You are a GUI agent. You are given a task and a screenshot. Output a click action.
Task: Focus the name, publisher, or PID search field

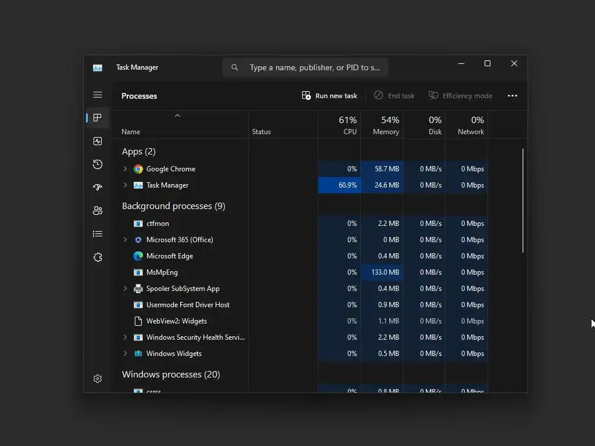click(306, 67)
